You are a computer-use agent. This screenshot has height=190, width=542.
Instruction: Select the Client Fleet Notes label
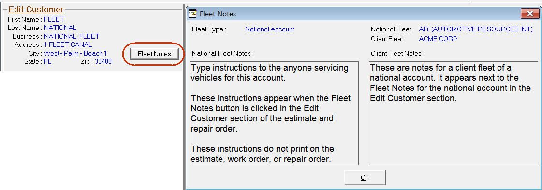(397, 54)
